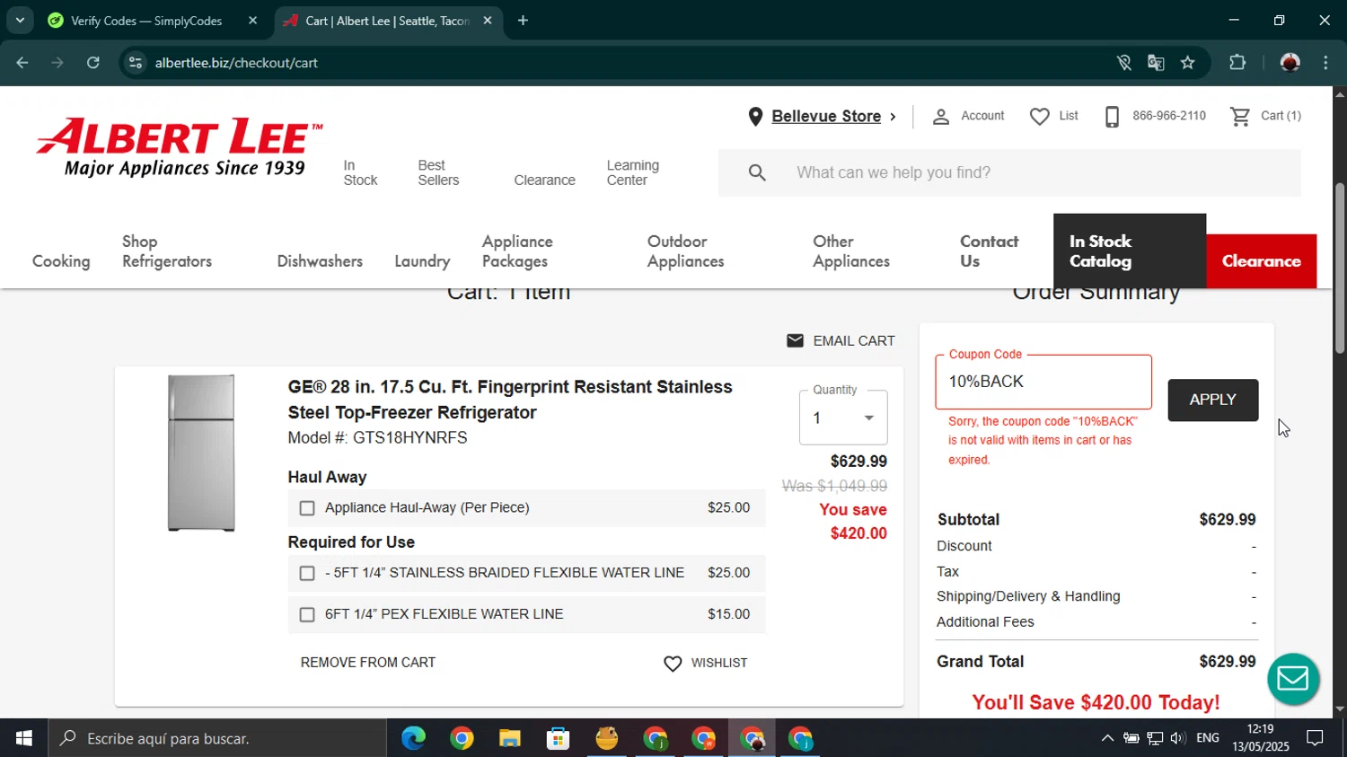Open the top Clearance link

pyautogui.click(x=544, y=180)
